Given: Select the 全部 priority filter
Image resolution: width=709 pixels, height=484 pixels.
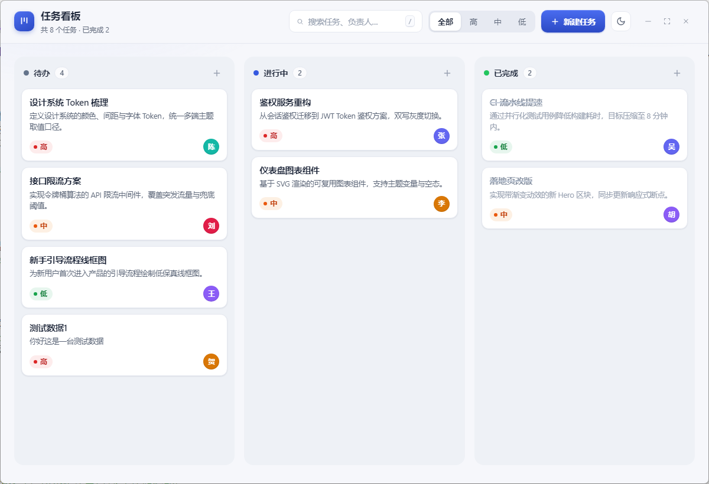Looking at the screenshot, I should 445,22.
